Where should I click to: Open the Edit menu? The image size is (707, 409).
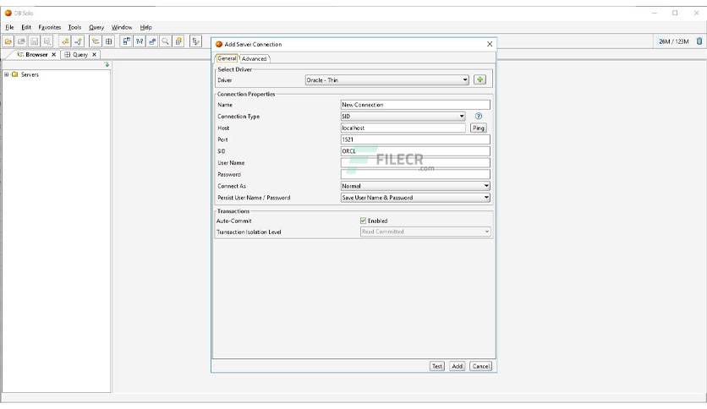pyautogui.click(x=26, y=27)
